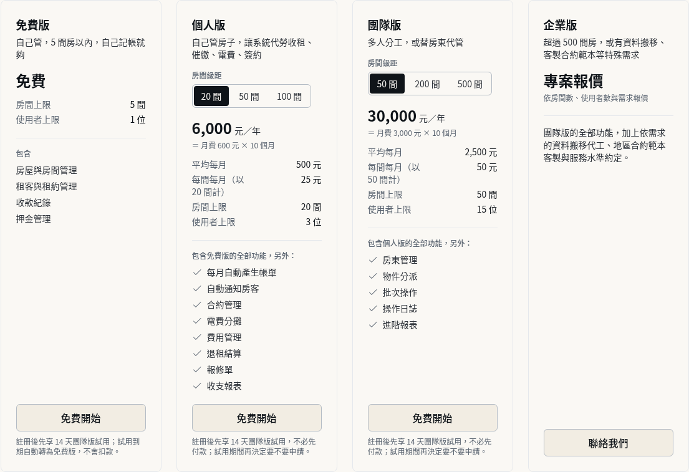Screen dimensions: 689x472
Task: Click the 個人版 plan title
Action: pos(208,25)
